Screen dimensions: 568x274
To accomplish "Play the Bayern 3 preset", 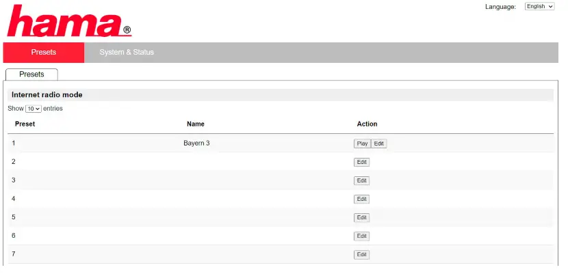I will [362, 143].
